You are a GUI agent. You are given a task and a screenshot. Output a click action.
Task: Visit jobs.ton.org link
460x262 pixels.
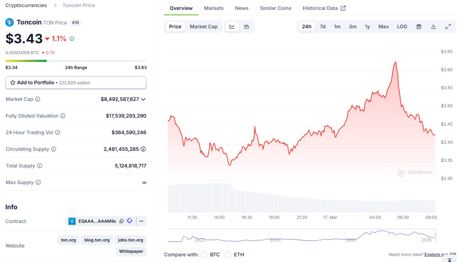tap(131, 240)
